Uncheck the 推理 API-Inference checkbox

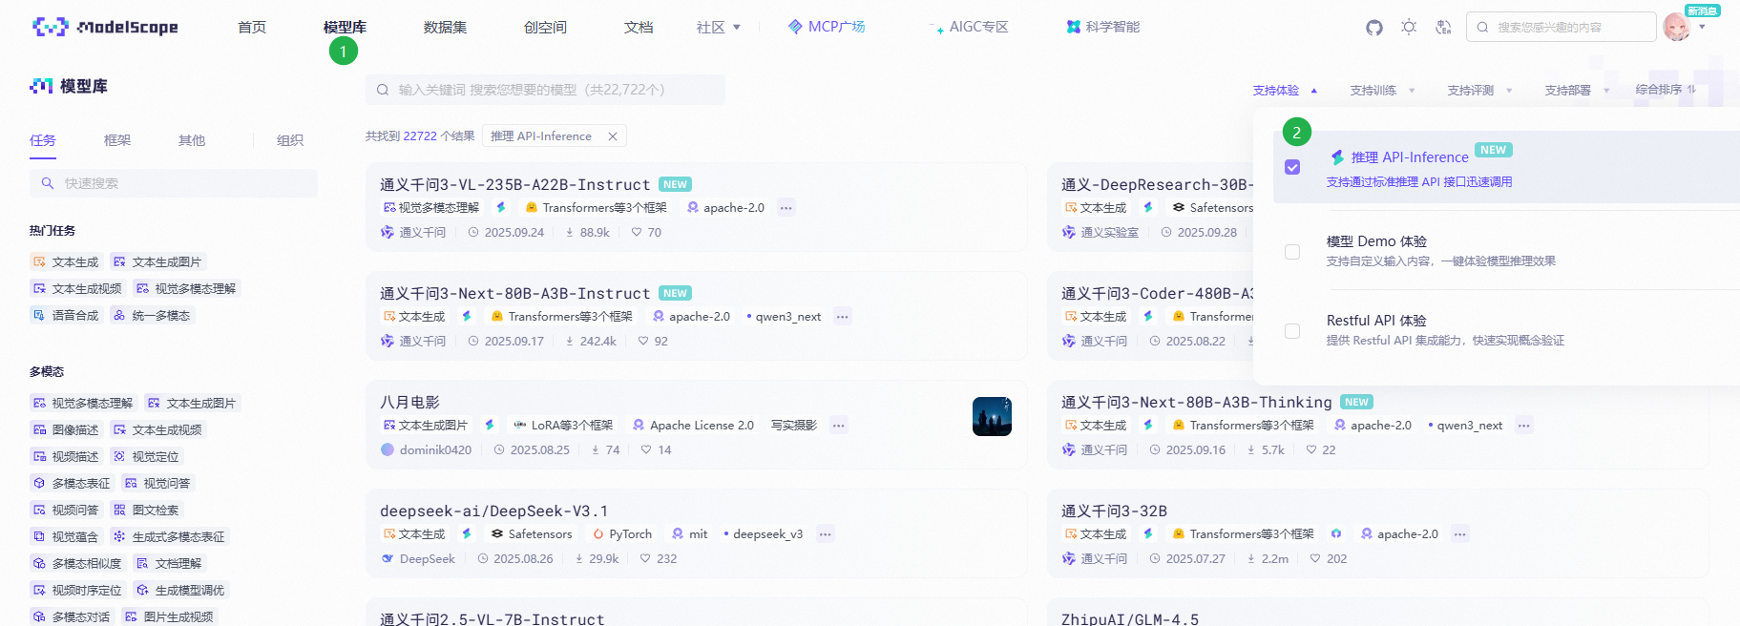pyautogui.click(x=1292, y=167)
